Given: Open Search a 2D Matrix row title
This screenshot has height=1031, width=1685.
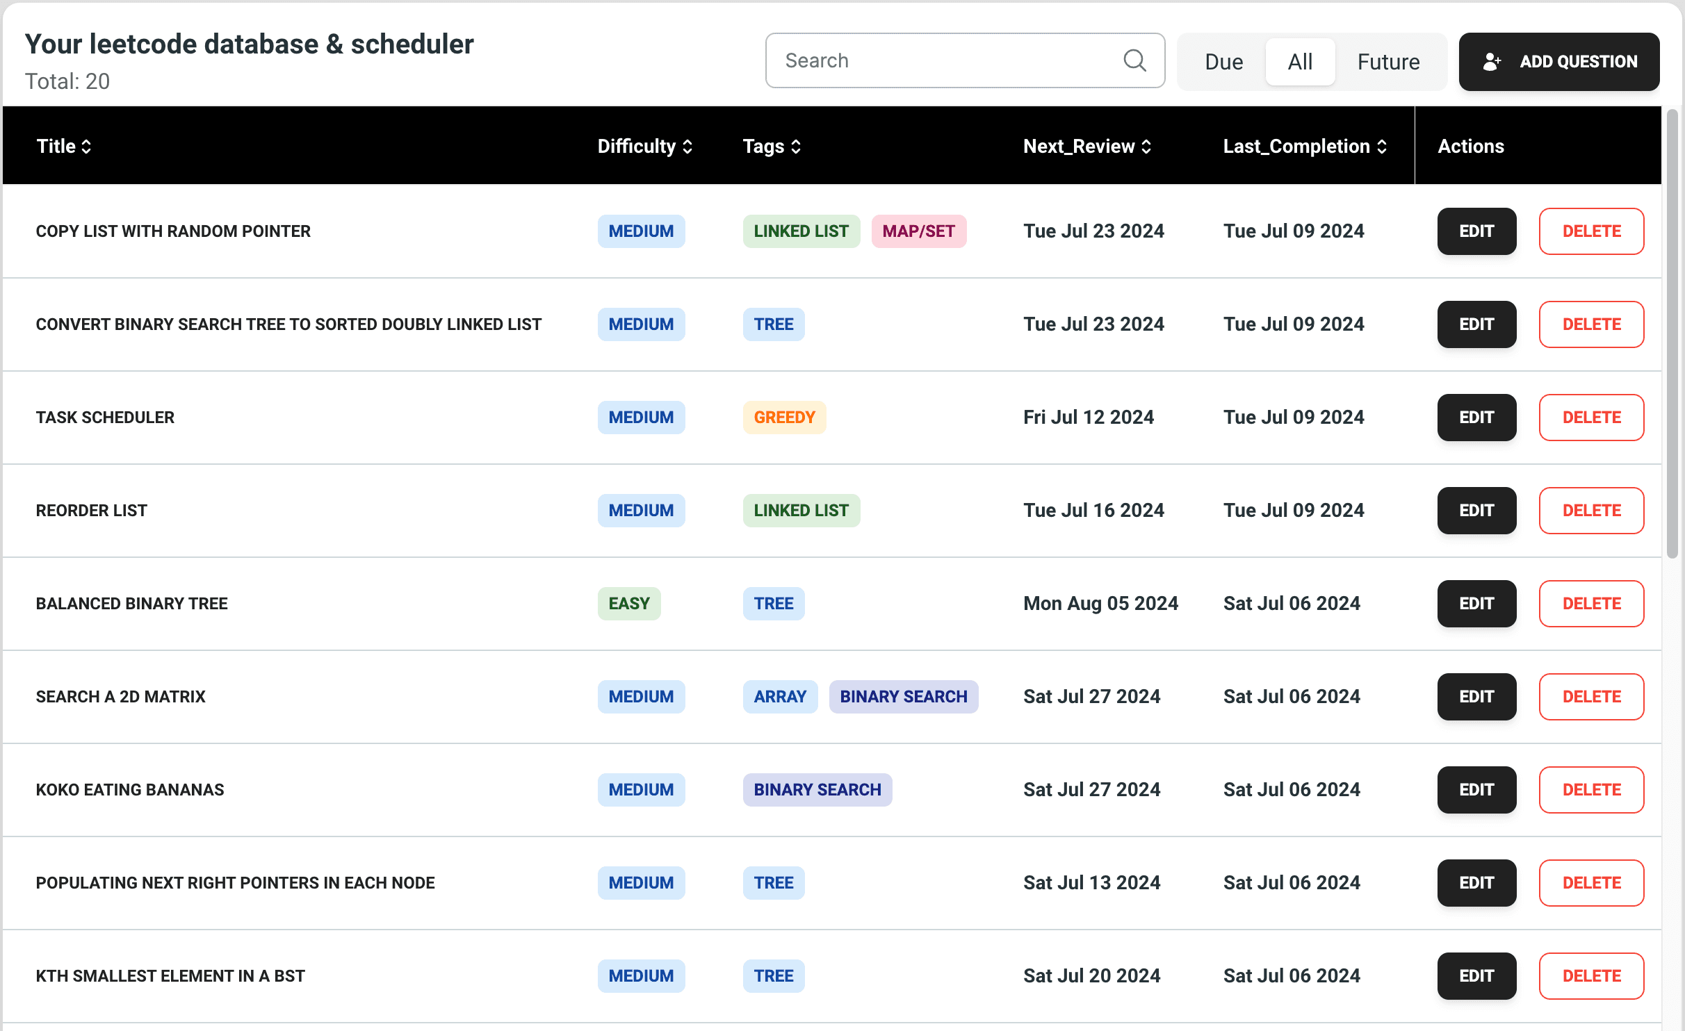Looking at the screenshot, I should coord(121,697).
